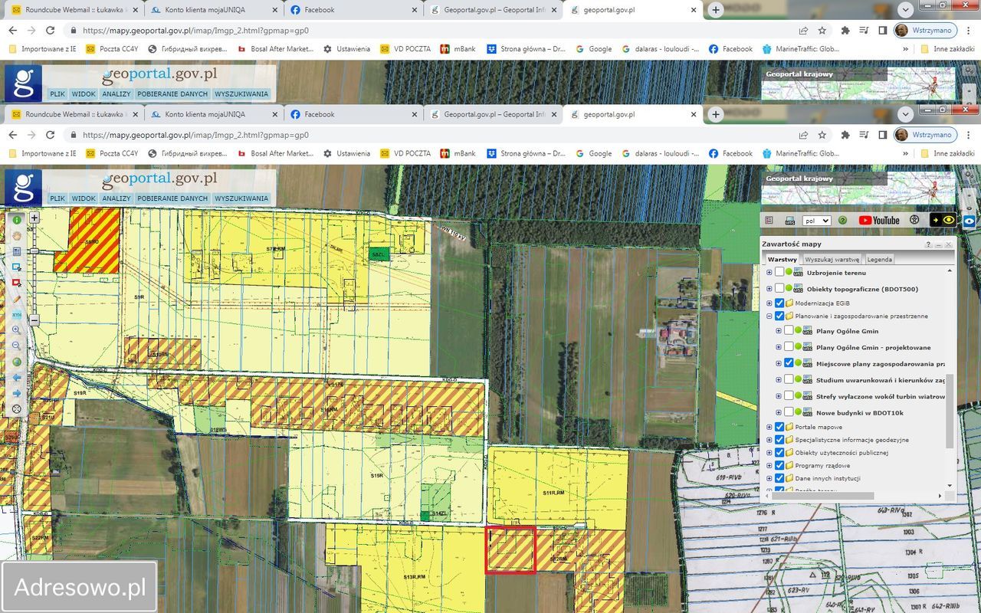
Task: Open the 'pol' language dropdown
Action: 815,221
